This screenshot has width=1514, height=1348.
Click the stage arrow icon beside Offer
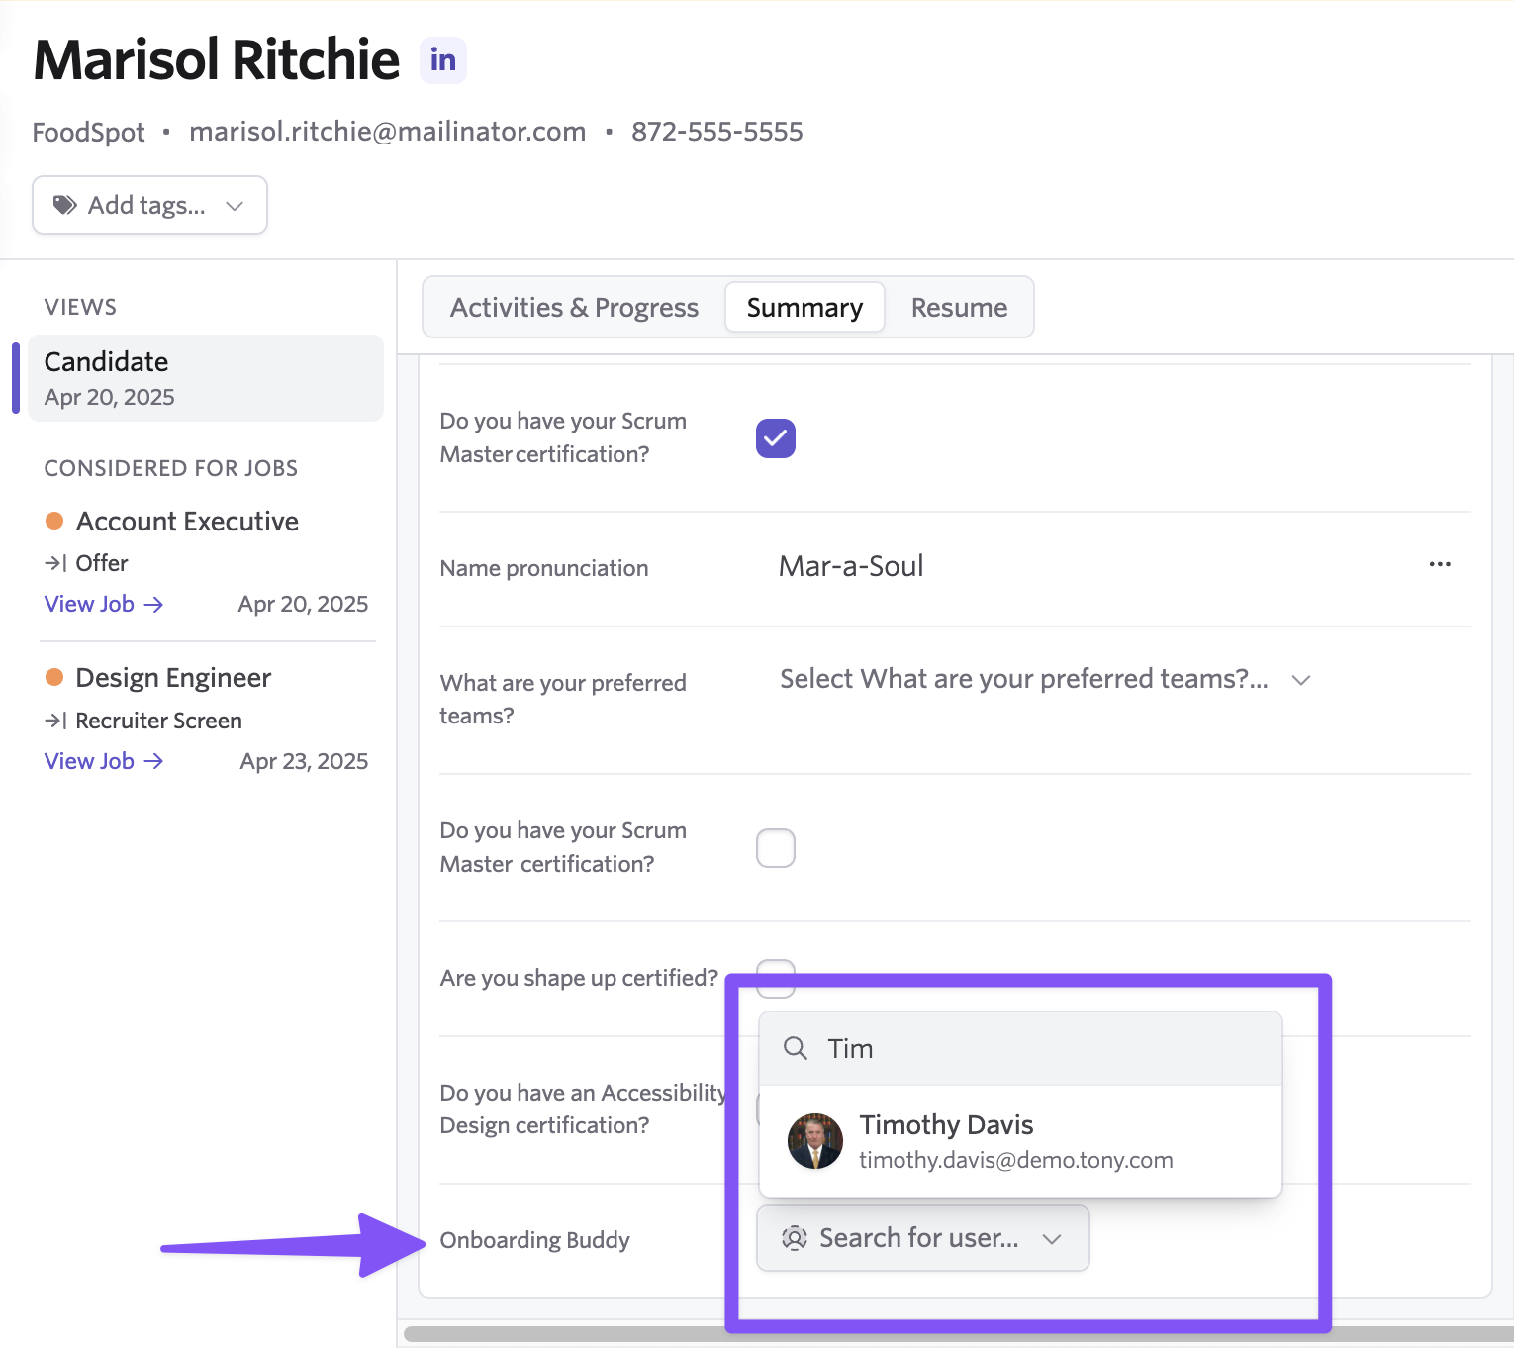pyautogui.click(x=56, y=563)
